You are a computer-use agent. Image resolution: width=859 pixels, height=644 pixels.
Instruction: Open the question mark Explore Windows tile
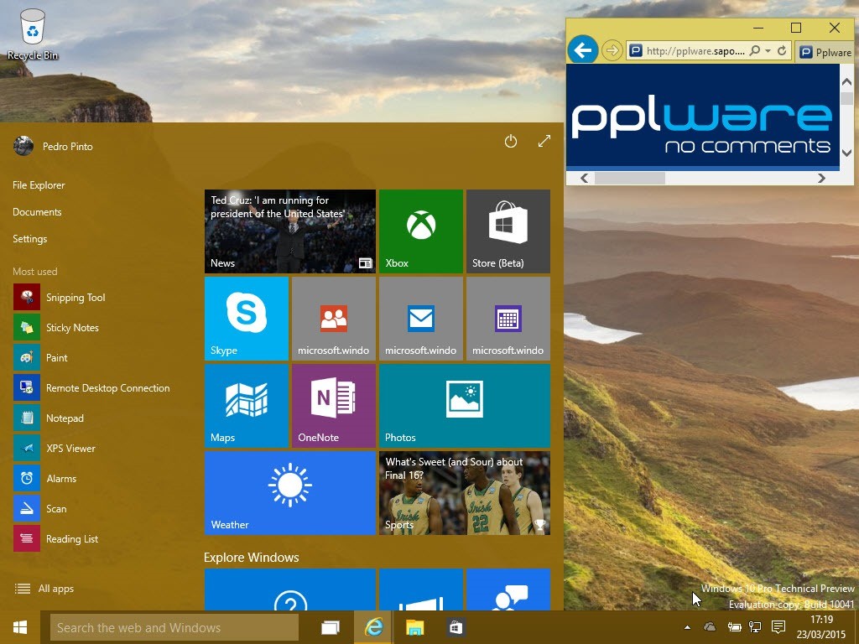click(x=289, y=589)
